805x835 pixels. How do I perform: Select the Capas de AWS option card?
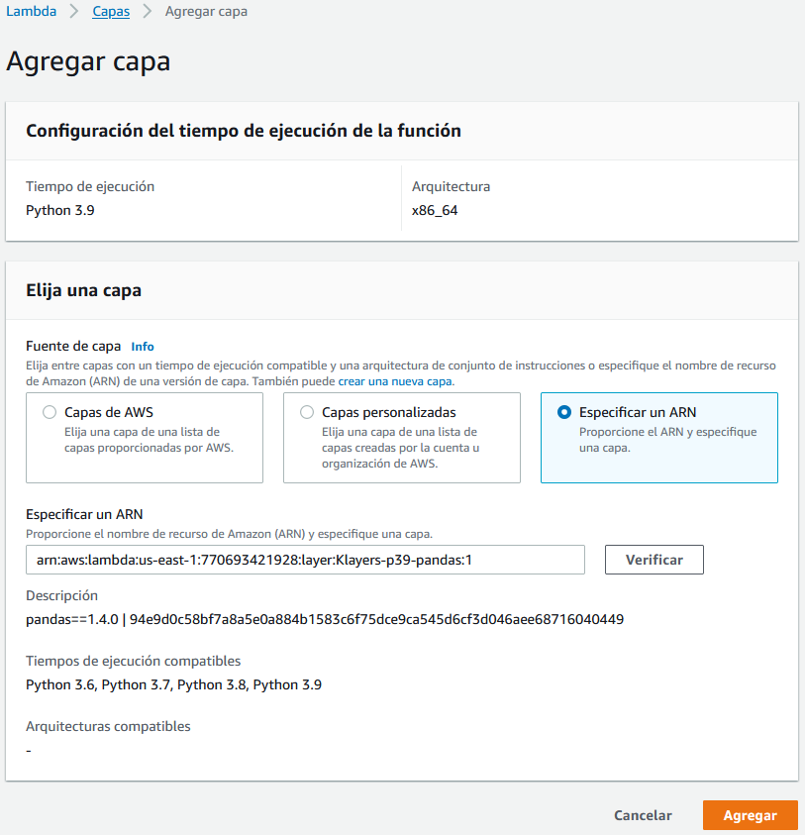[145, 437]
